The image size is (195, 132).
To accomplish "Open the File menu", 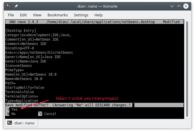I will click(11, 15).
